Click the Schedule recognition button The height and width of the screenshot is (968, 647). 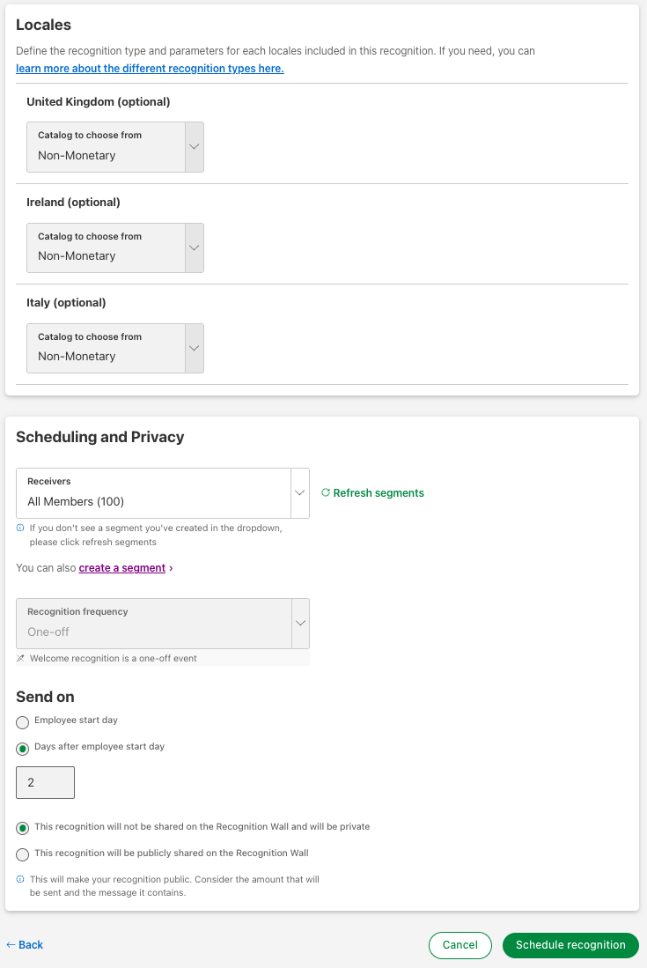click(570, 945)
